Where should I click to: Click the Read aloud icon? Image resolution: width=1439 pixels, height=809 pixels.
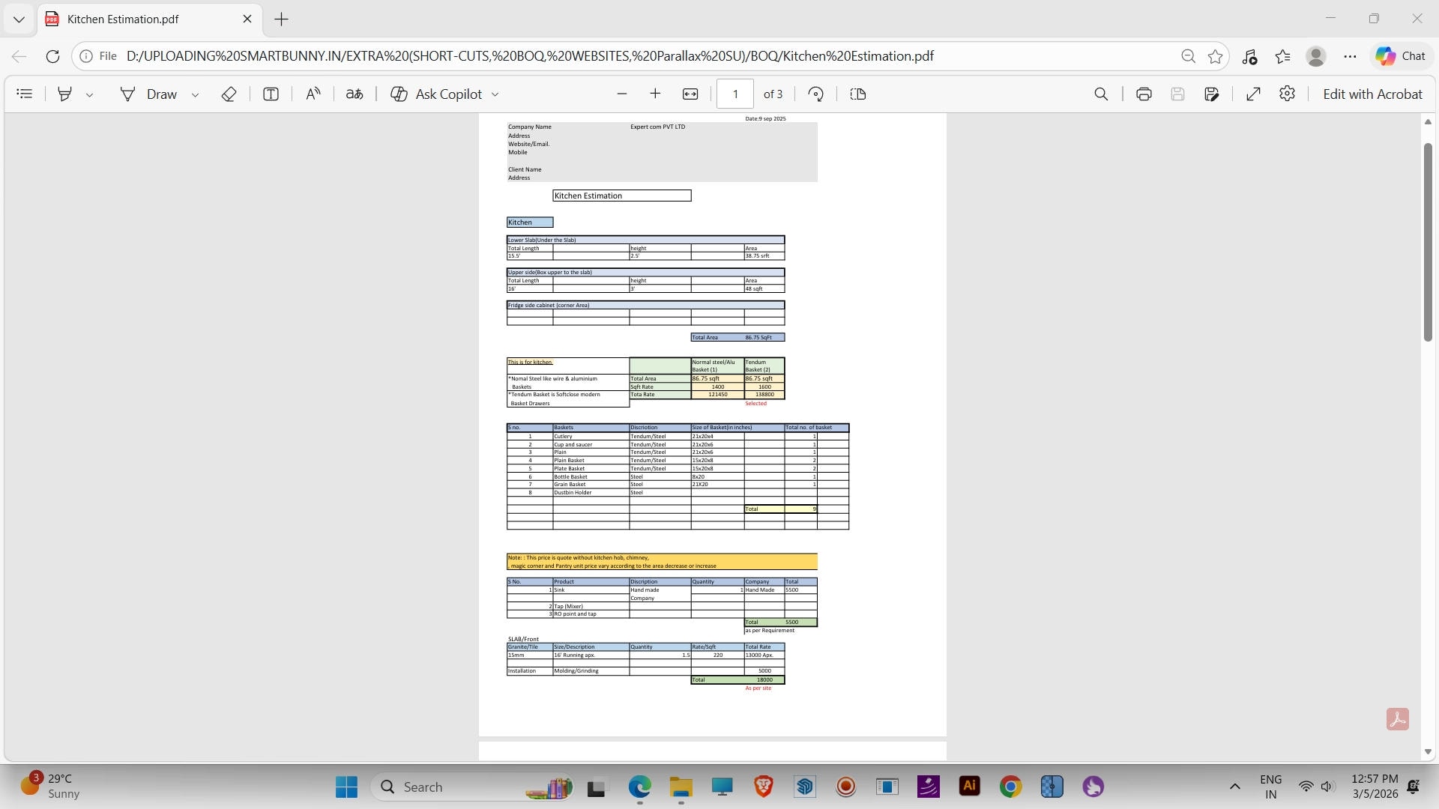click(313, 94)
